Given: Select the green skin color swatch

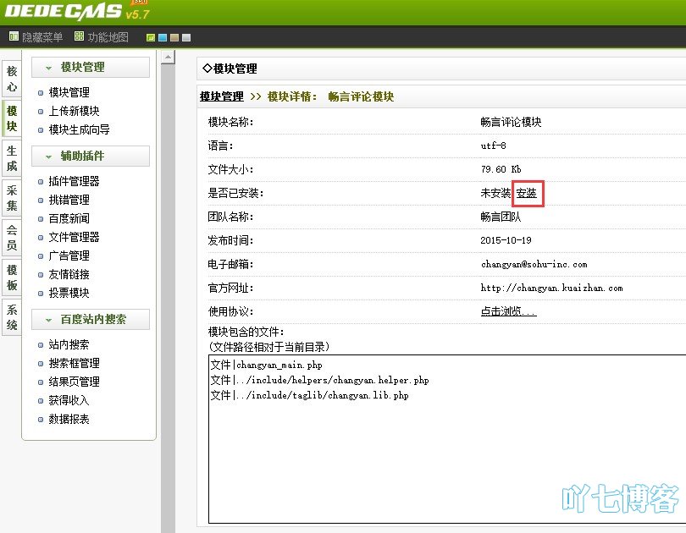Looking at the screenshot, I should click(151, 38).
